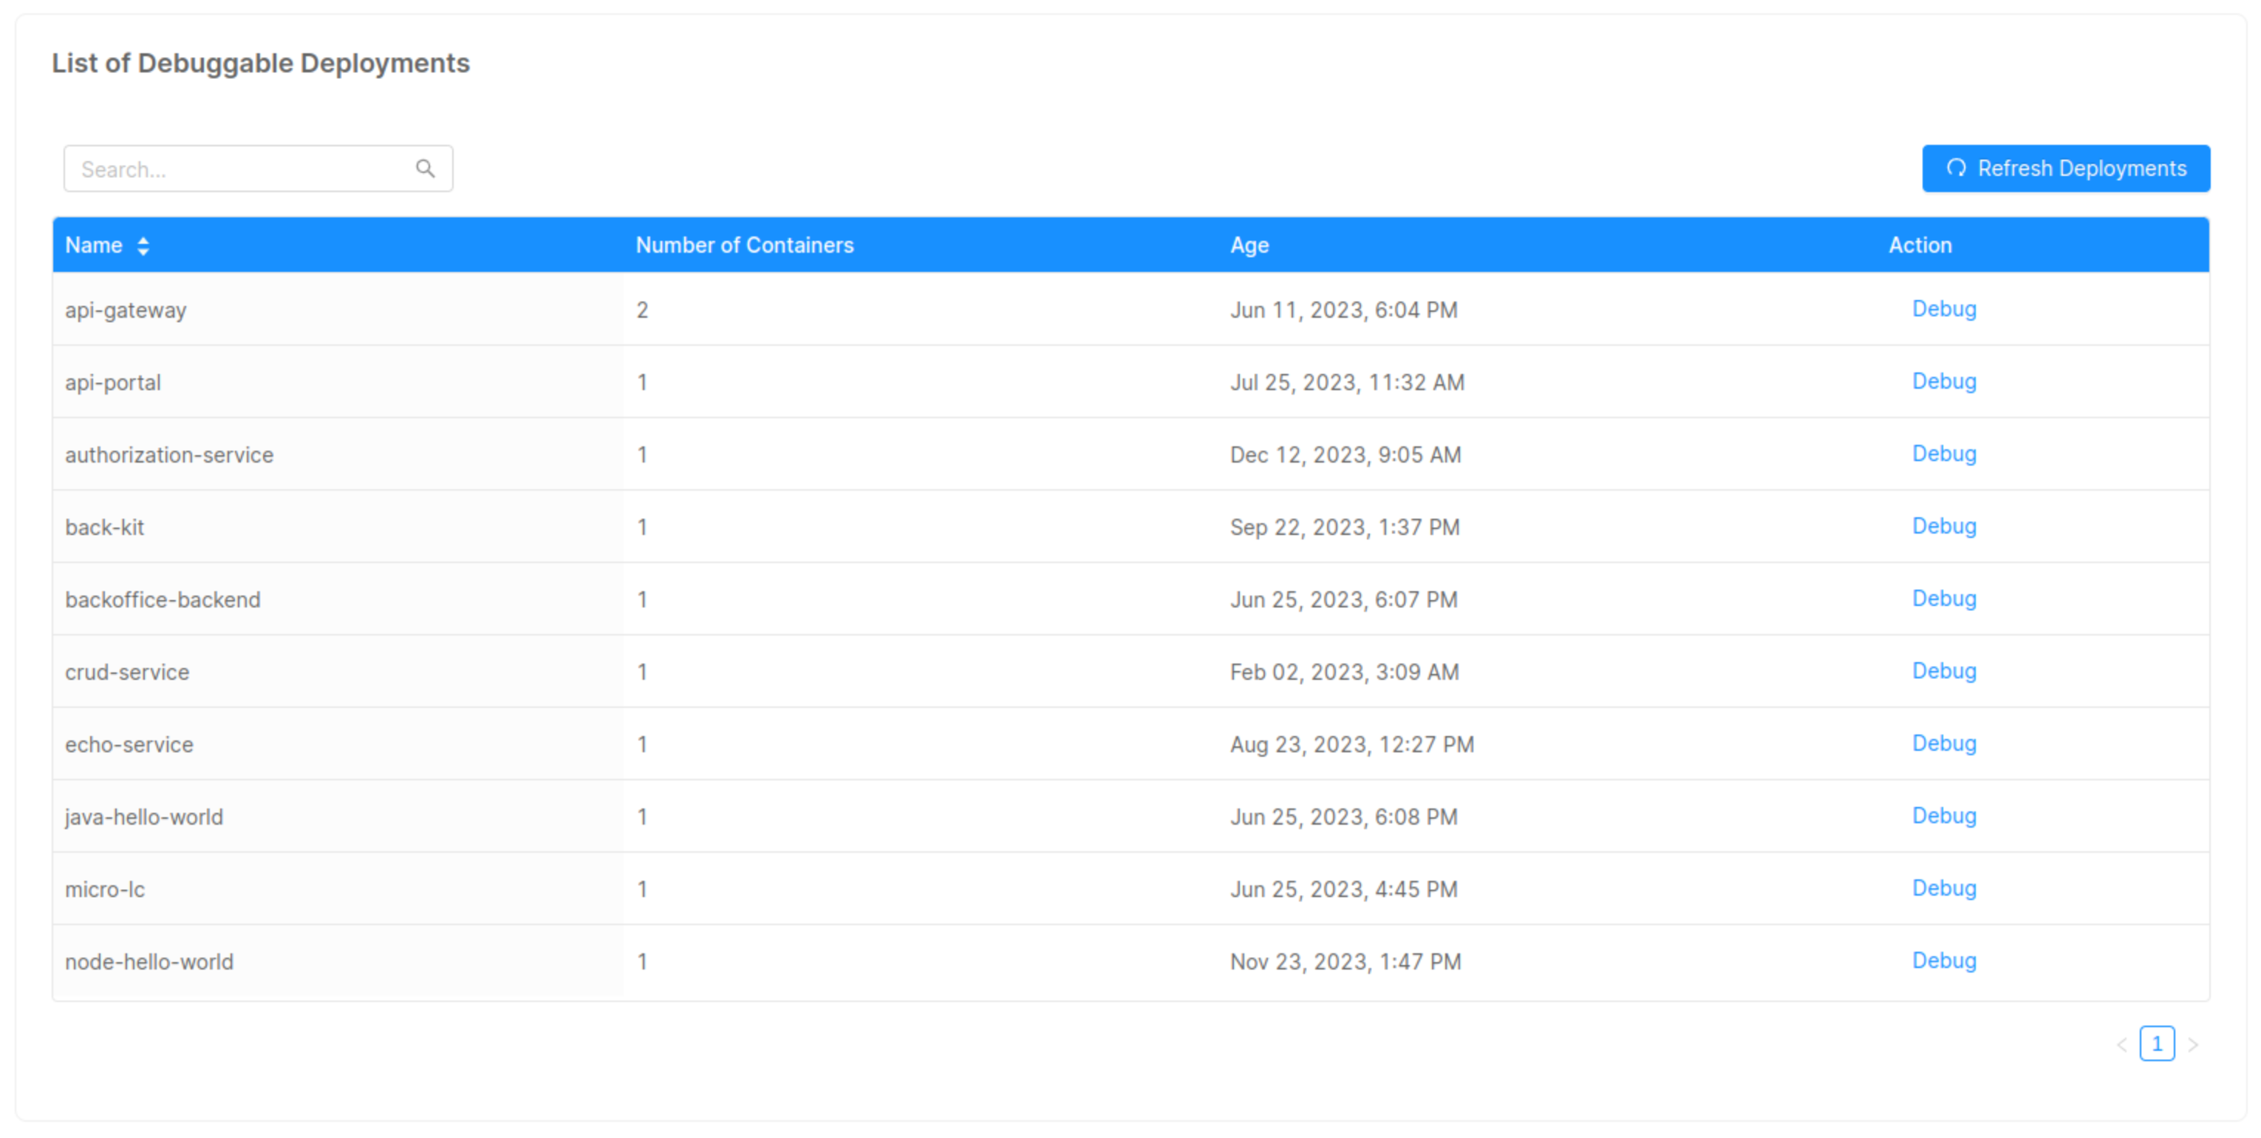Viewport: 2261px width, 1138px height.
Task: Debug the echo-service deployment
Action: [x=1944, y=743]
